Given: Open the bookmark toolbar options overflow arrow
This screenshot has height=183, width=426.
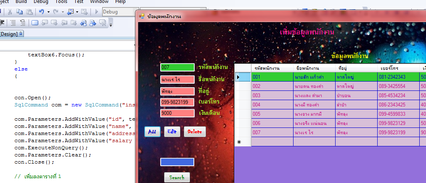Looking at the screenshot, I should tap(111, 24).
